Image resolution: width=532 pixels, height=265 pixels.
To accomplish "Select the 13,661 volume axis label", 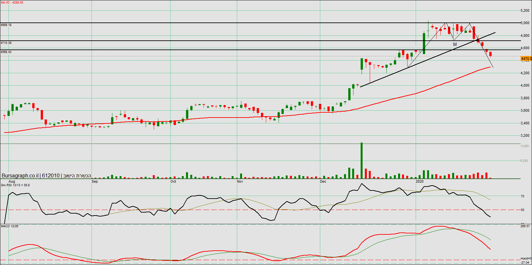I will point(525,146).
